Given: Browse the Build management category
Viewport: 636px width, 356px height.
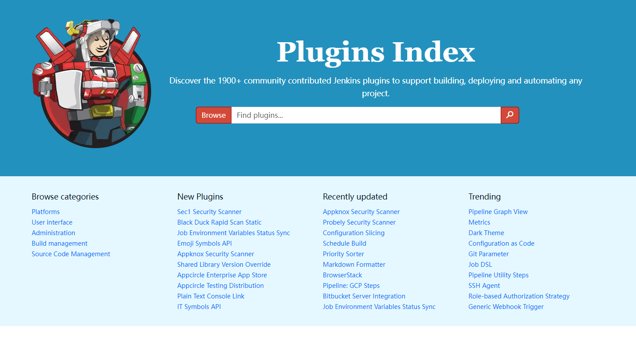Looking at the screenshot, I should tap(59, 243).
